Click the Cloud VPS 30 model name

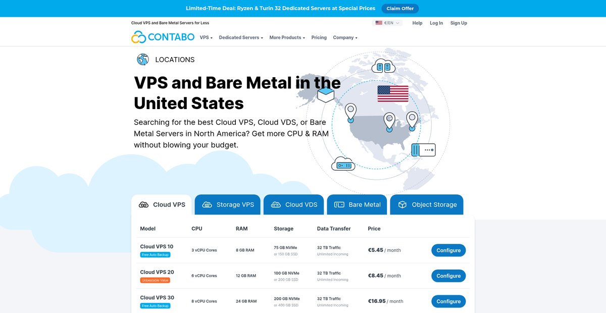tap(157, 298)
